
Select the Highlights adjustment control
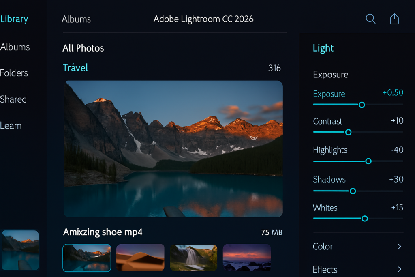(x=368, y=161)
